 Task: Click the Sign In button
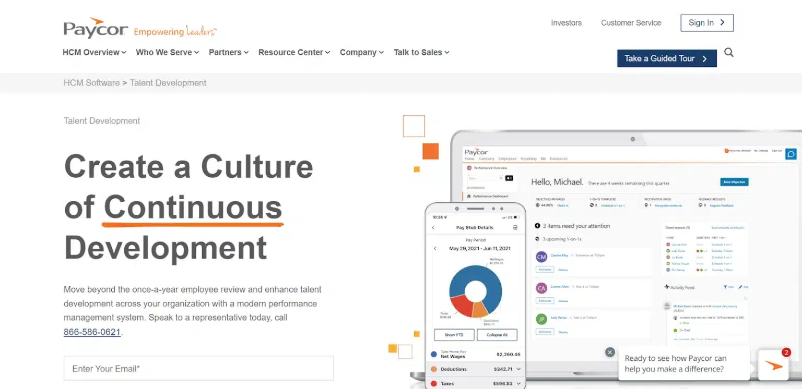point(707,22)
